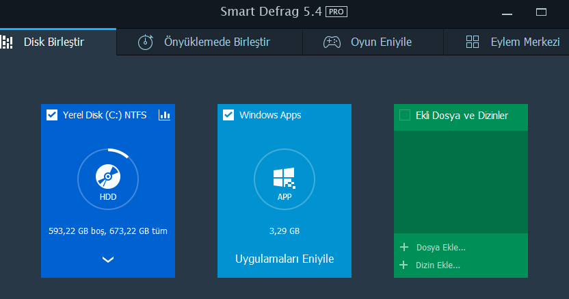Expand options with chevron on disk C: card

[x=108, y=259]
